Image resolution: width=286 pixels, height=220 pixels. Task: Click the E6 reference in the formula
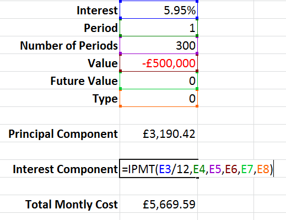click(x=231, y=169)
